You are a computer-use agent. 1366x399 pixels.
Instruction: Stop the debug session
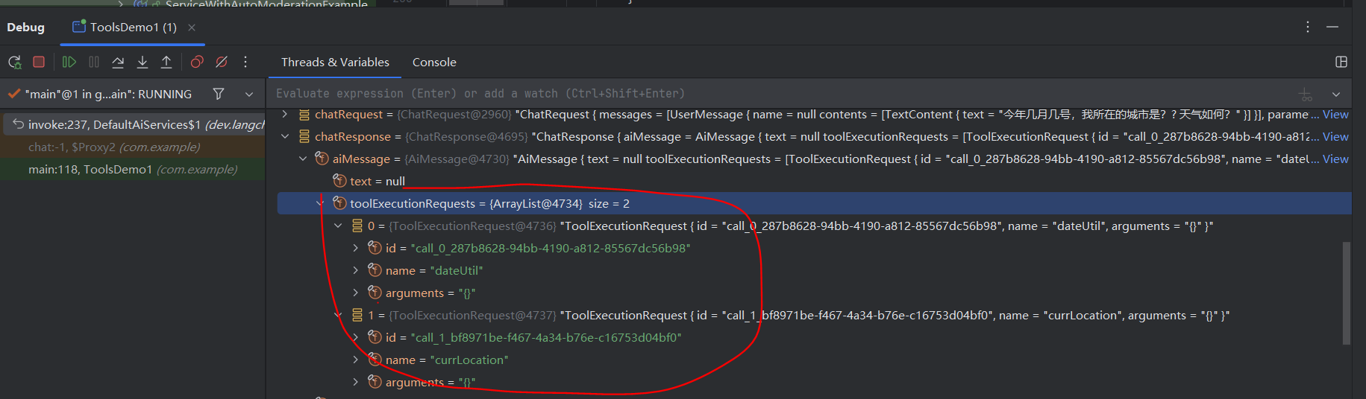tap(39, 62)
